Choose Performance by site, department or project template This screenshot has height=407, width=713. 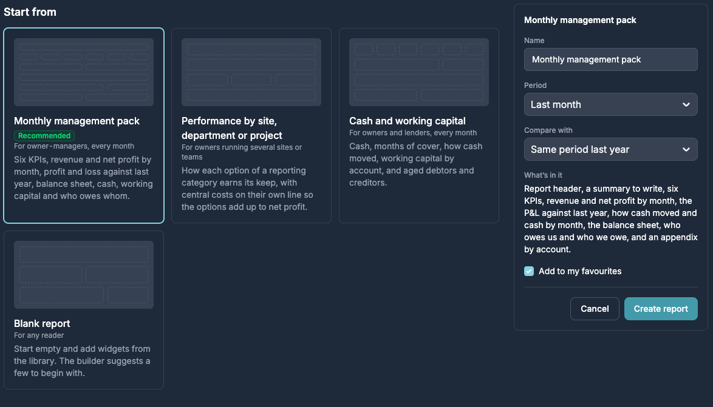pyautogui.click(x=251, y=126)
